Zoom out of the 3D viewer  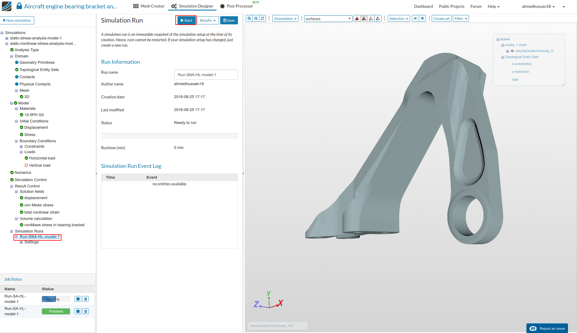[256, 19]
